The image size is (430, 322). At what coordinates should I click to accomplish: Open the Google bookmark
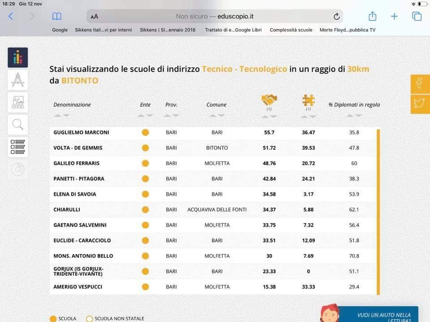coord(60,30)
